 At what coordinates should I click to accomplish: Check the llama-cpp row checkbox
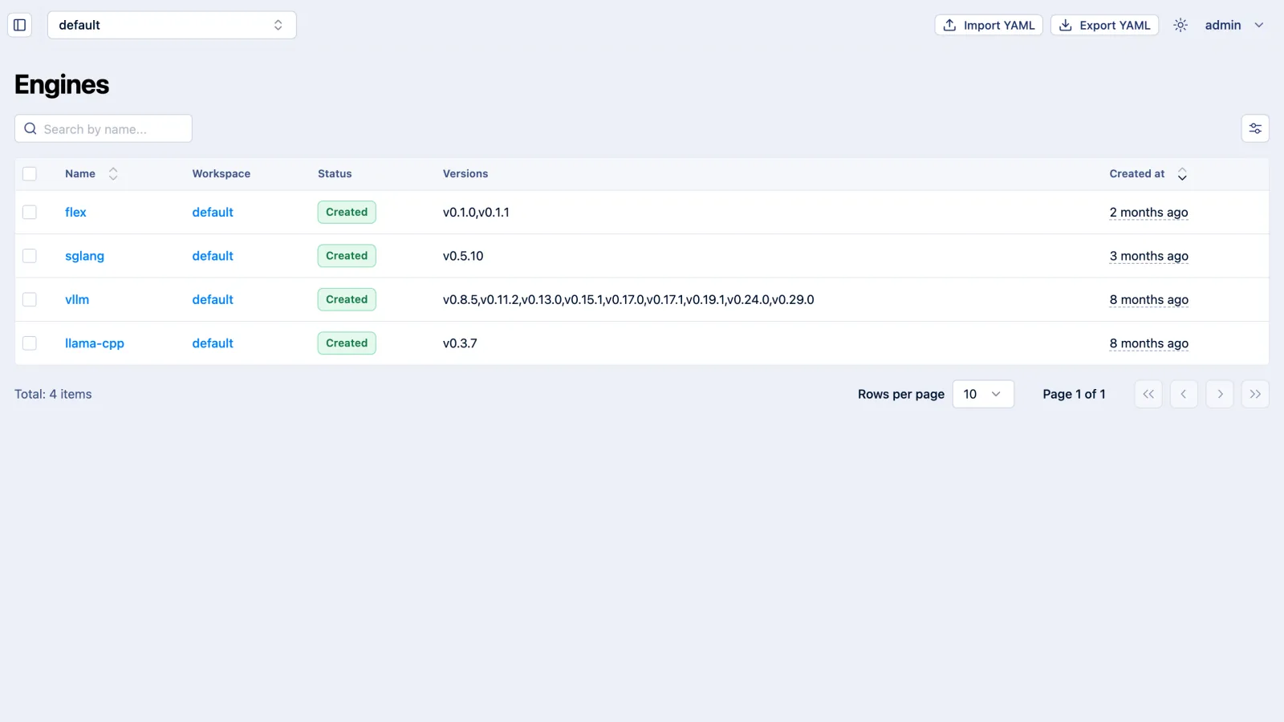point(30,343)
